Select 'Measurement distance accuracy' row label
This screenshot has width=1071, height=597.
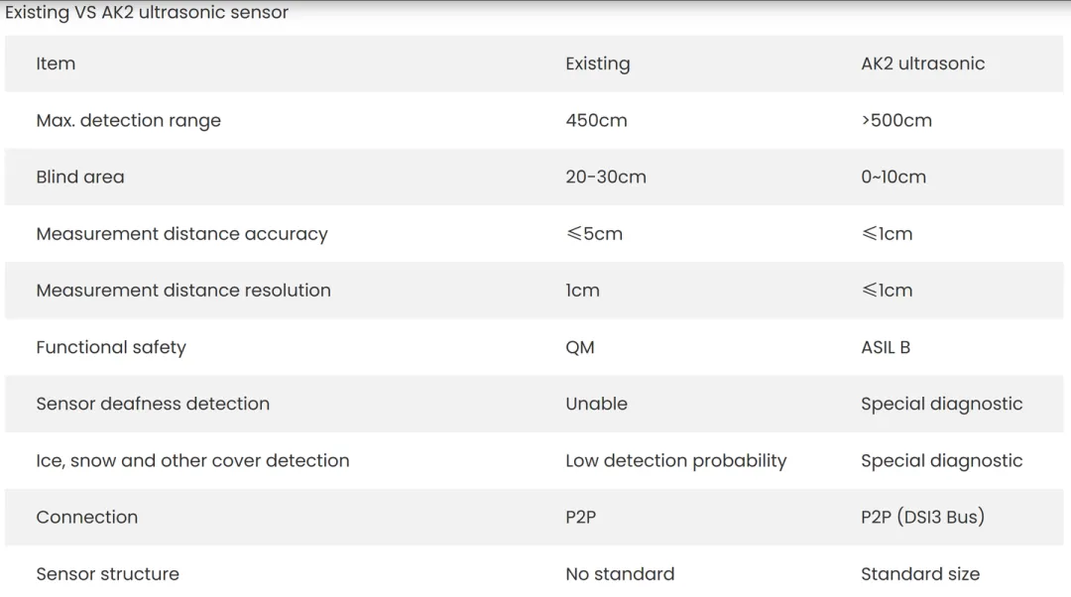pos(181,234)
